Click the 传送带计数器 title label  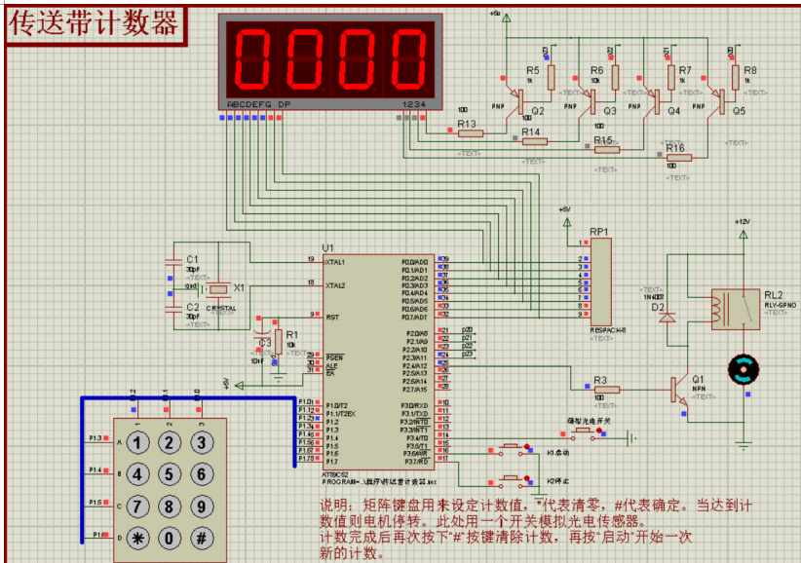[x=95, y=23]
